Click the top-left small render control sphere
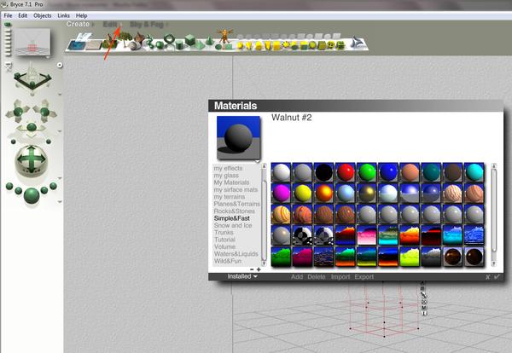This screenshot has height=353, width=512. click(9, 186)
